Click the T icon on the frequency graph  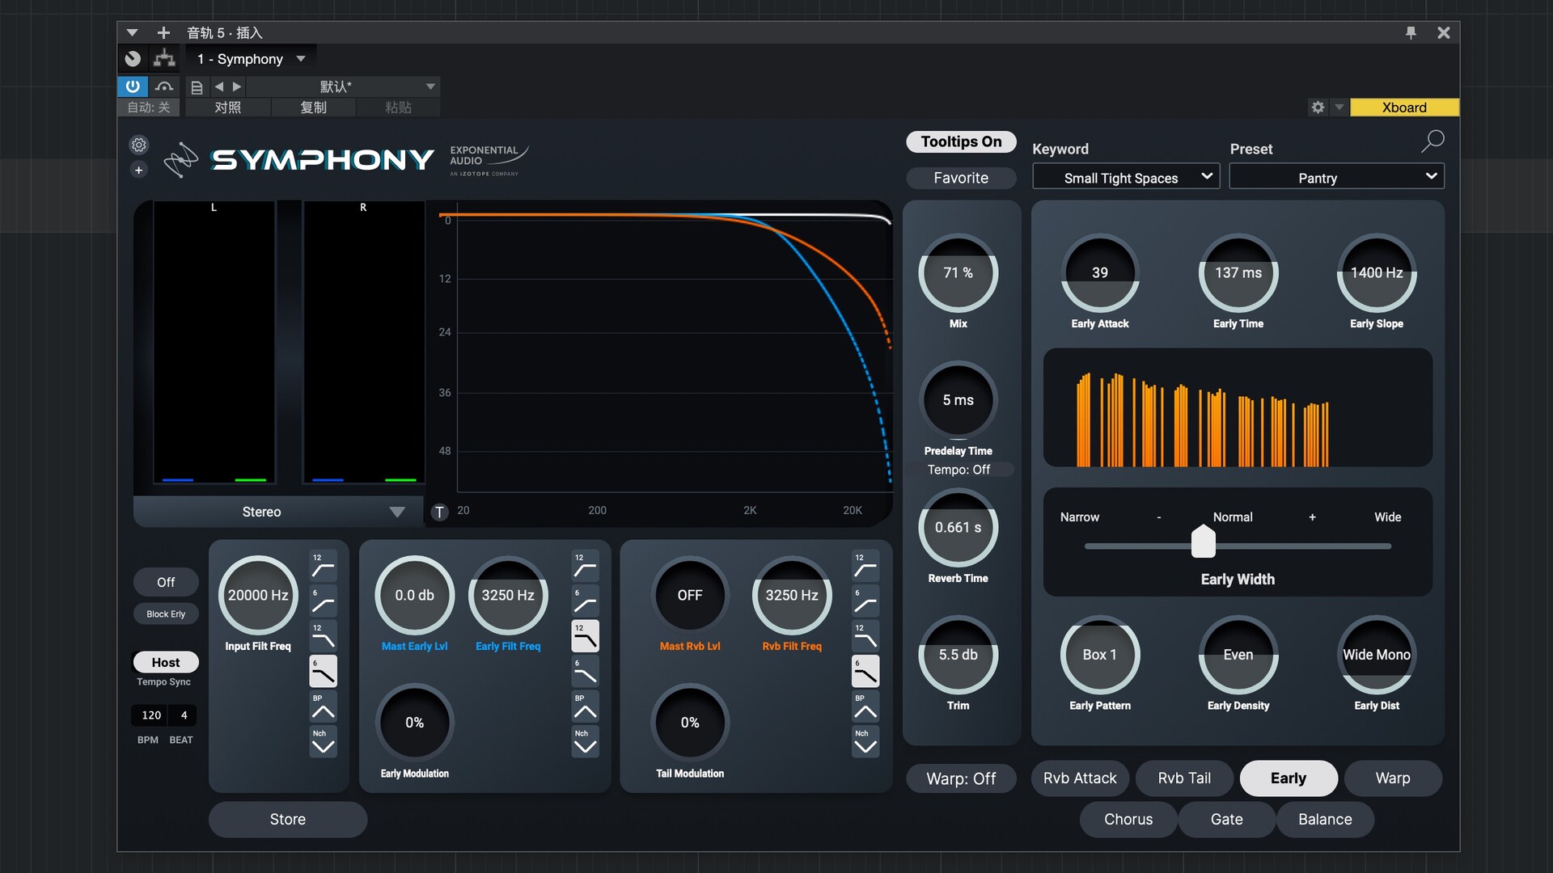(x=439, y=512)
